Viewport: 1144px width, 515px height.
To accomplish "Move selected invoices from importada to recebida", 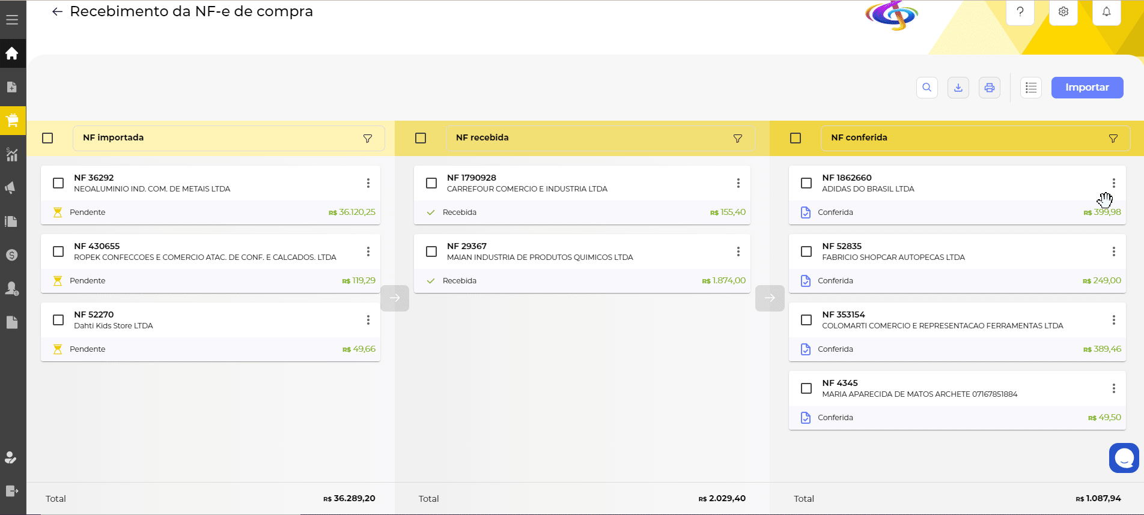I will [x=395, y=298].
